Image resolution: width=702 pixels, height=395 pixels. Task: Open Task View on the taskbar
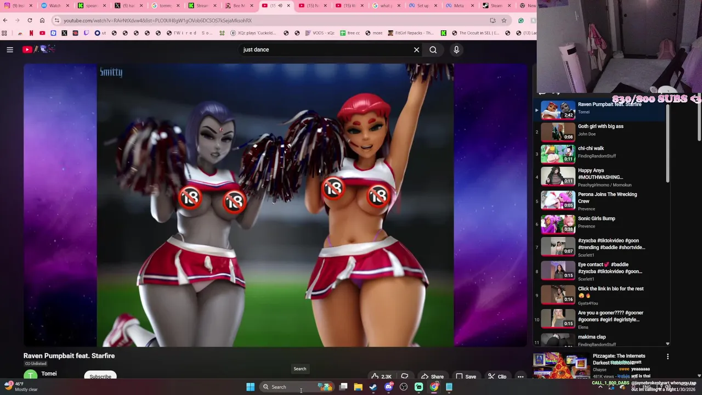click(x=343, y=387)
